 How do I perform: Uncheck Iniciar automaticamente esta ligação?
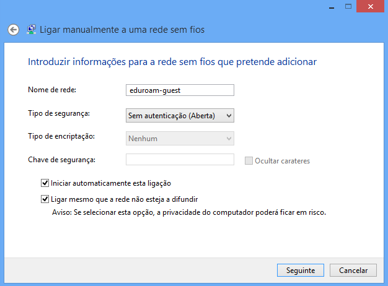[x=45, y=183]
